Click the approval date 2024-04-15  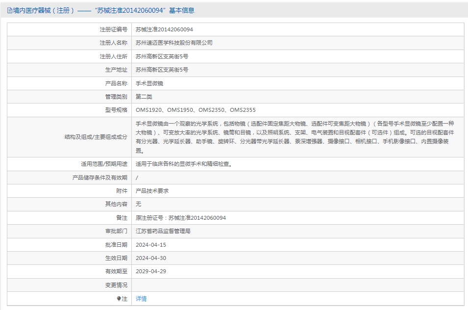[151, 245]
